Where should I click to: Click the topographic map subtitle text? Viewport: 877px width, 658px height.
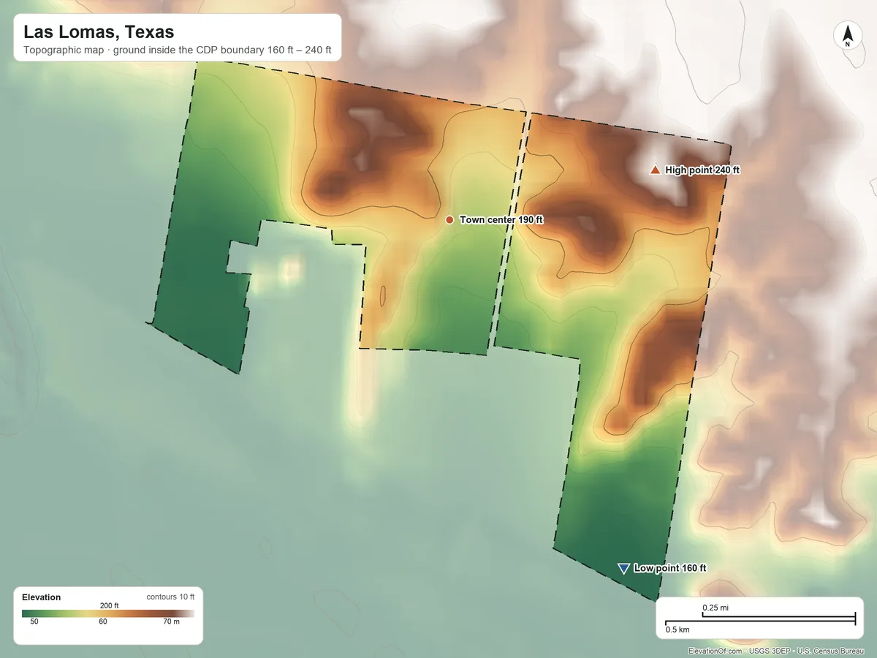click(178, 51)
